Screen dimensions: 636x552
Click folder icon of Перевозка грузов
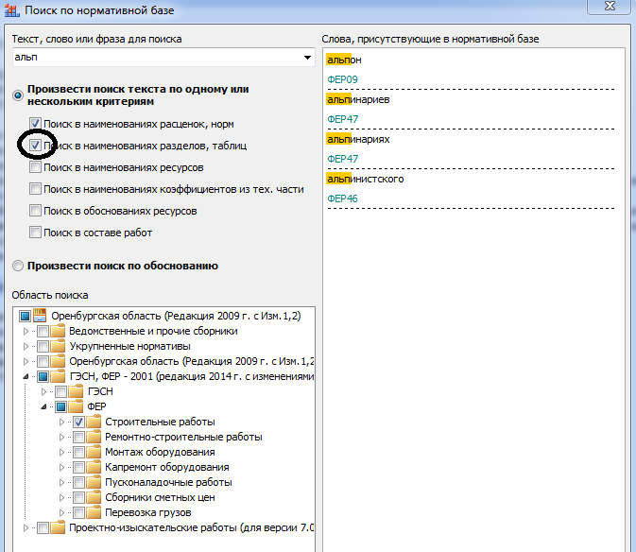point(94,512)
